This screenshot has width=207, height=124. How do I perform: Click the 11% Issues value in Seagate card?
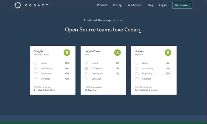pos(67,63)
